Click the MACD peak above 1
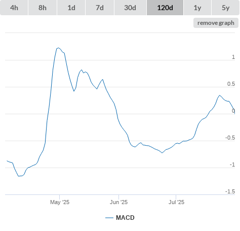 pos(58,48)
